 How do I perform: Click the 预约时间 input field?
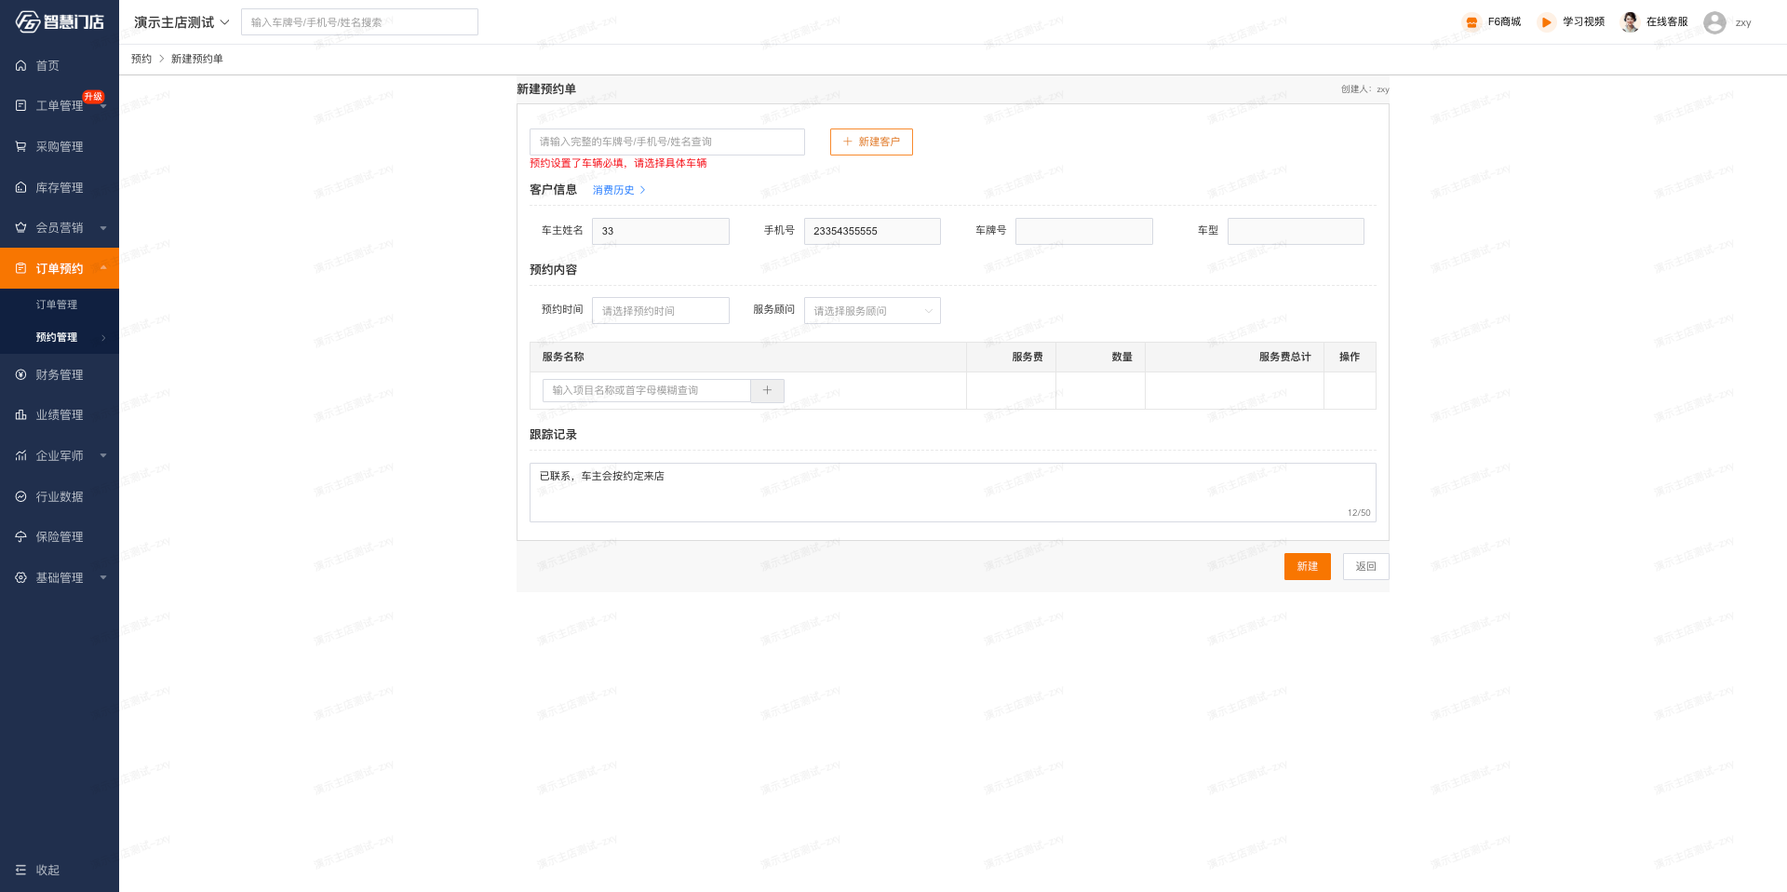click(660, 311)
